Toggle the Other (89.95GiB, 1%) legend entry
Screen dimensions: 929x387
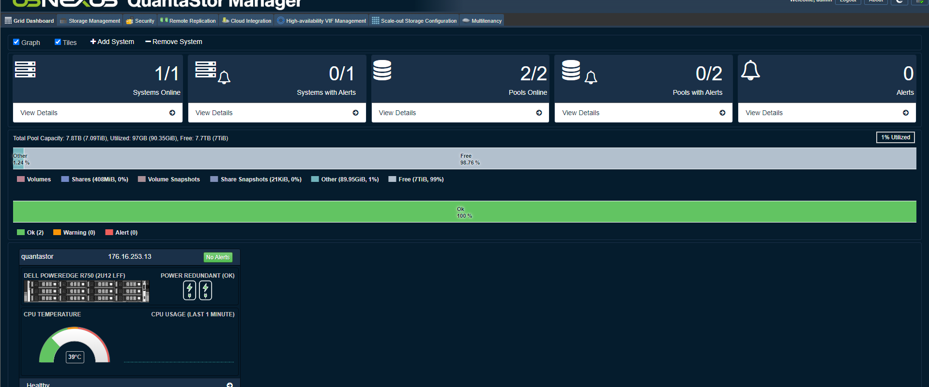[345, 179]
